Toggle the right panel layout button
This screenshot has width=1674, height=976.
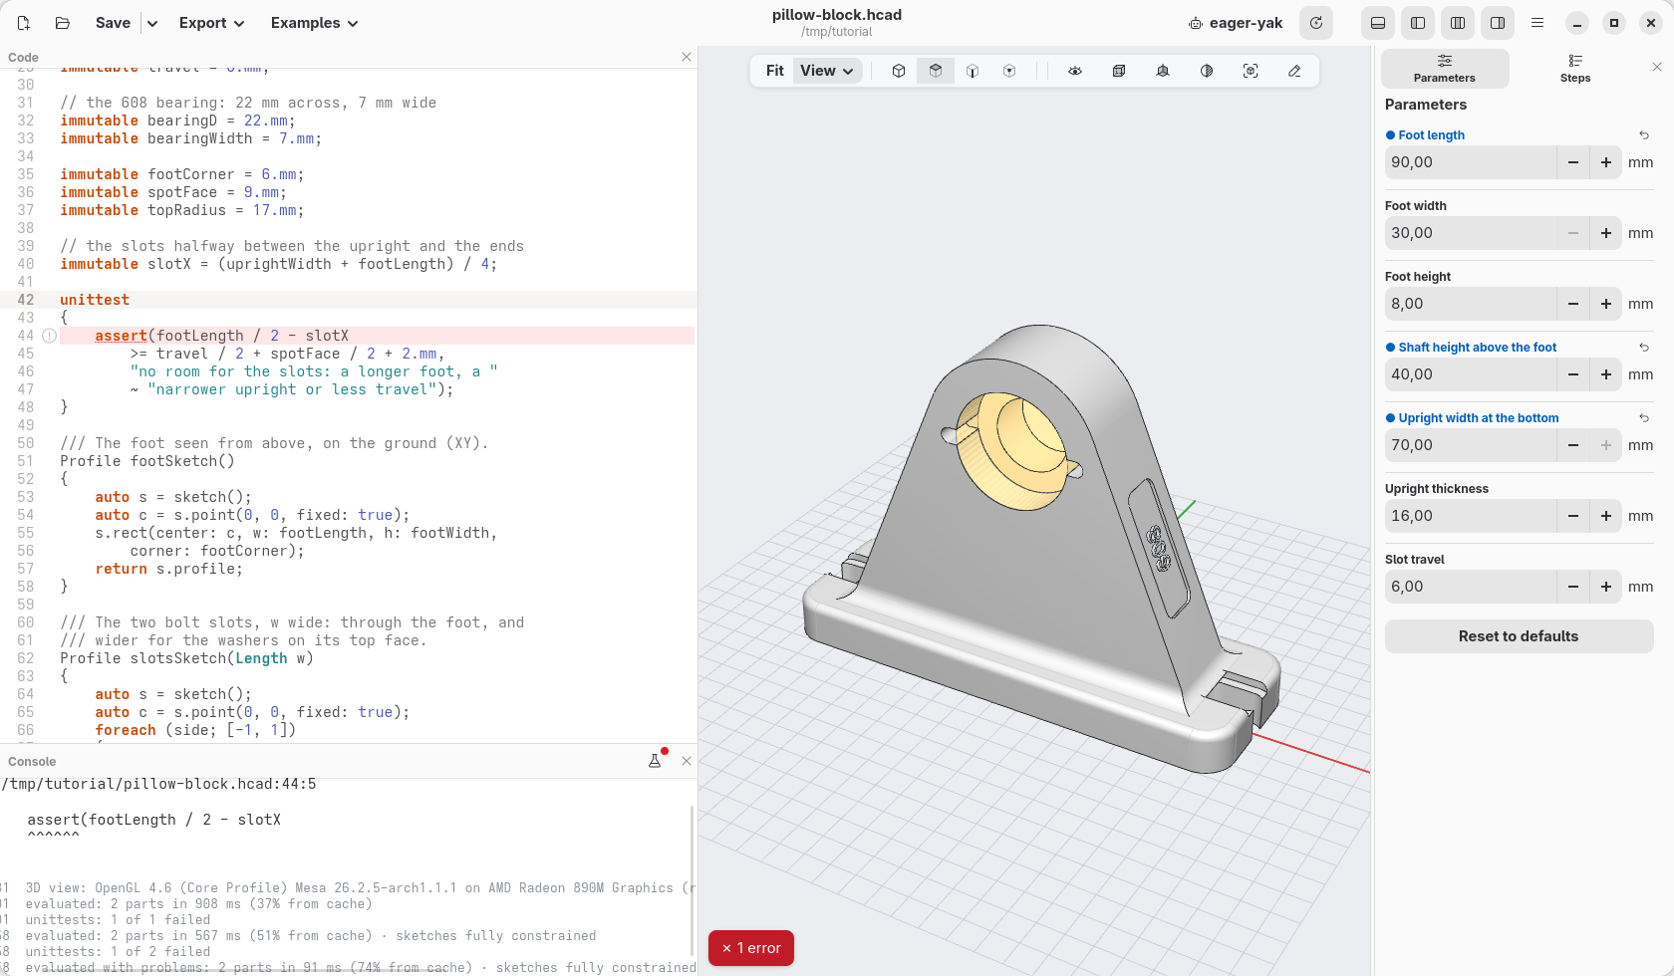tap(1498, 23)
